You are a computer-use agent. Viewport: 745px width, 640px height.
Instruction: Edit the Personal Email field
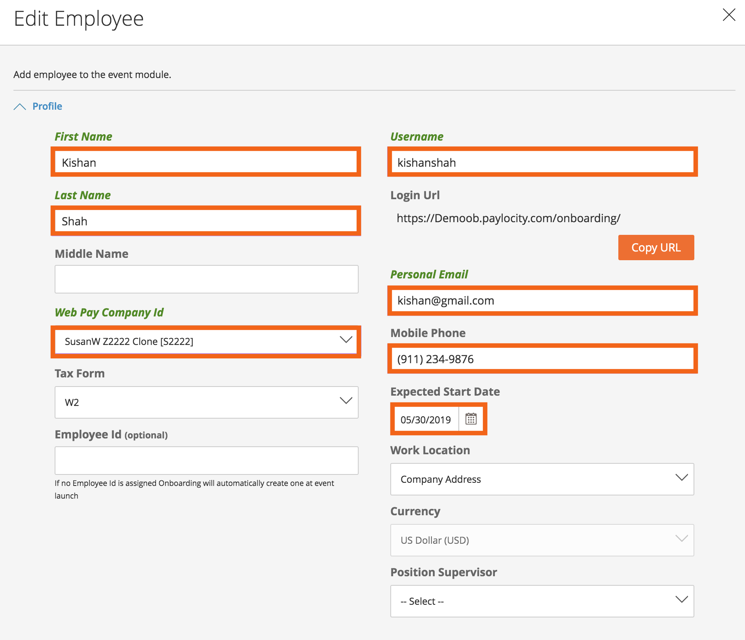(x=542, y=300)
